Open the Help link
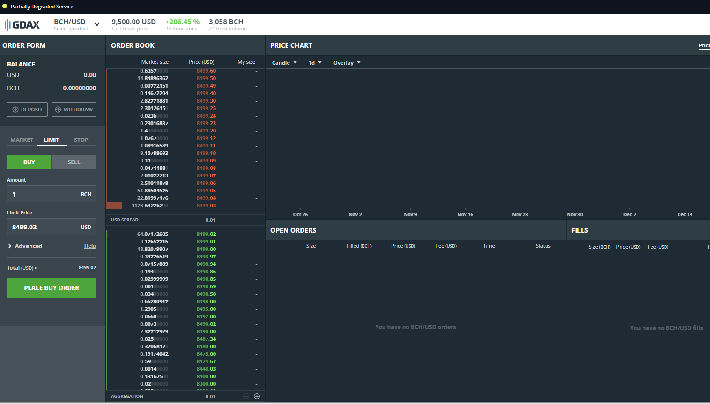Image resolution: width=710 pixels, height=404 pixels. click(90, 246)
